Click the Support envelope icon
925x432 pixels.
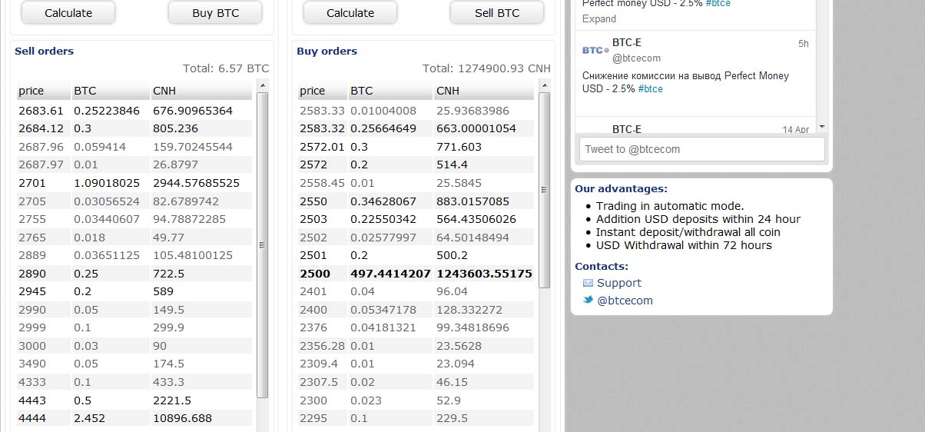coord(588,283)
